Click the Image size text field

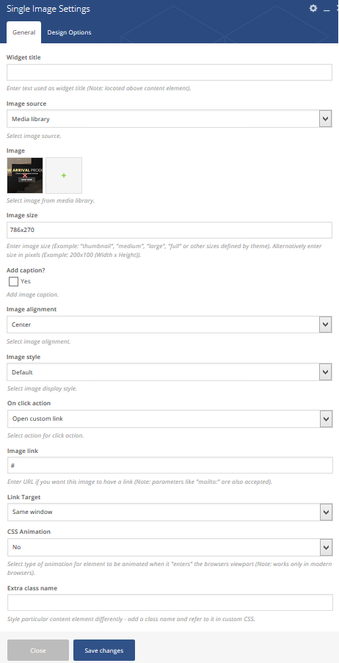point(169,231)
